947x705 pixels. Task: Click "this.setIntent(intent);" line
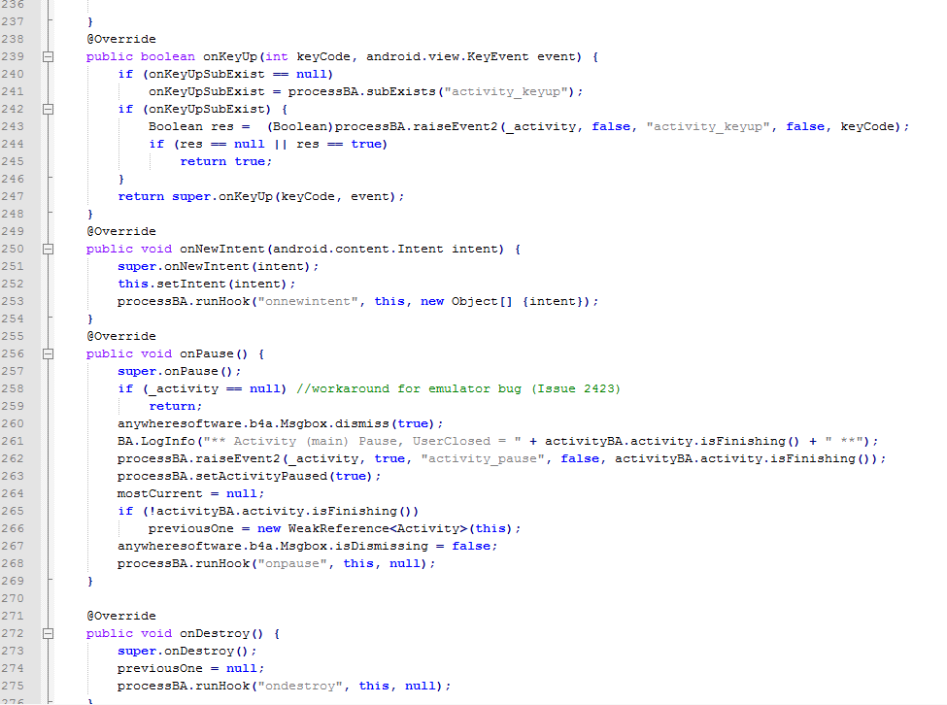point(206,284)
